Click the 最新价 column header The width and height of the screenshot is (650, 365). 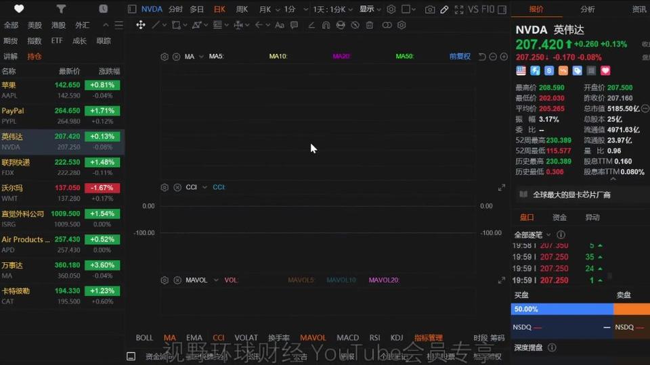pos(69,71)
